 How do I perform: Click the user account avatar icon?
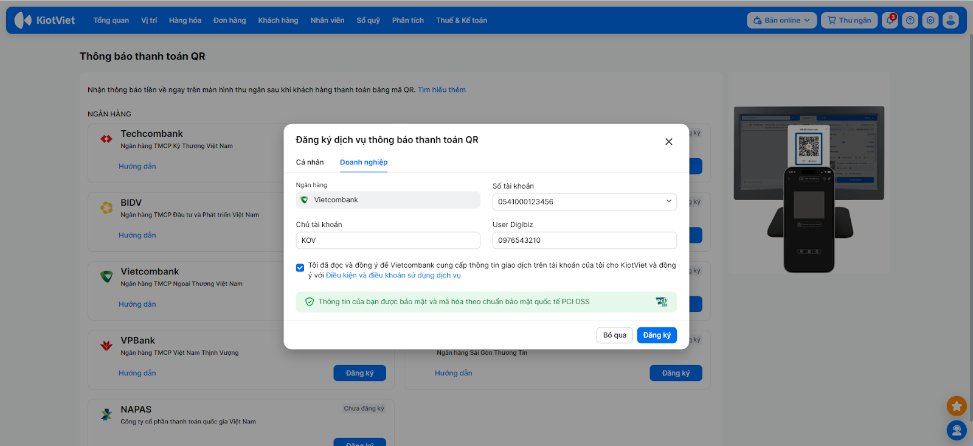tap(950, 20)
